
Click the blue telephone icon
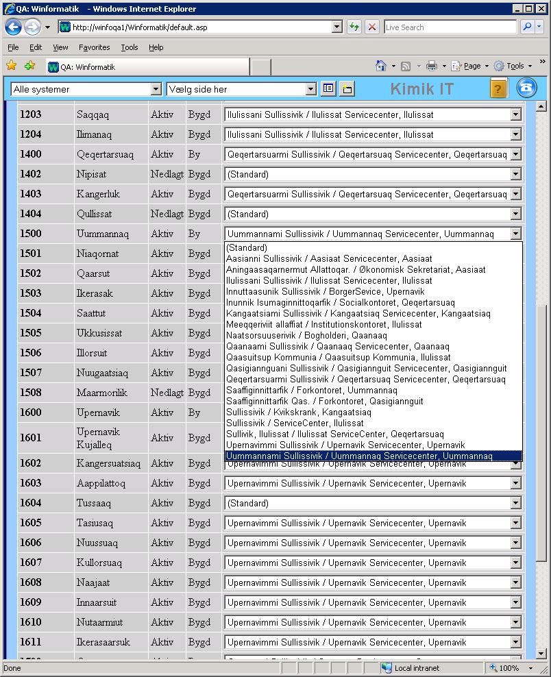(x=526, y=88)
